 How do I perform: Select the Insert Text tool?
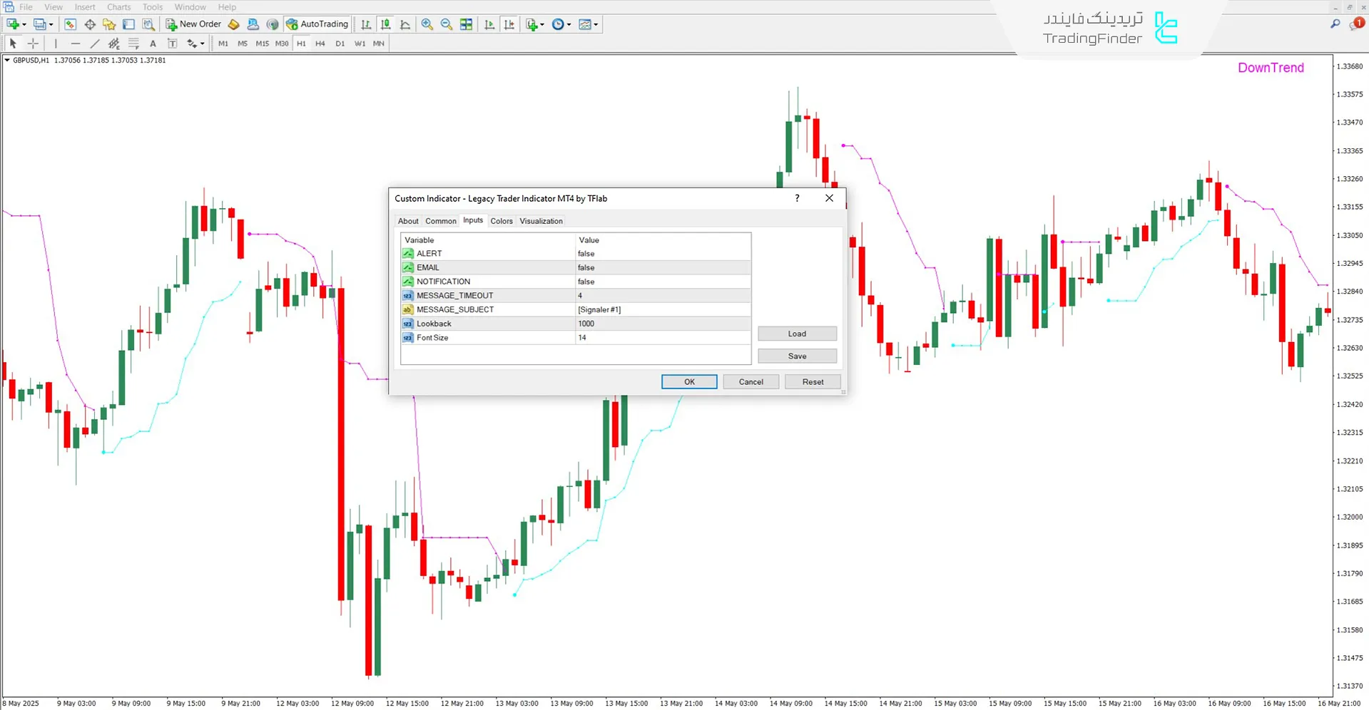click(x=153, y=43)
